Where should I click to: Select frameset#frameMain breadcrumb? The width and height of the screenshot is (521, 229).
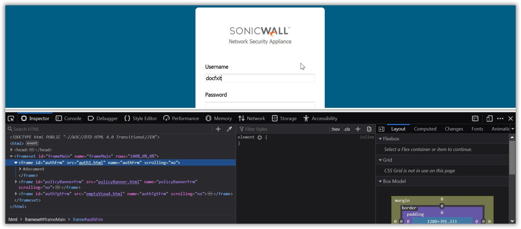point(45,219)
